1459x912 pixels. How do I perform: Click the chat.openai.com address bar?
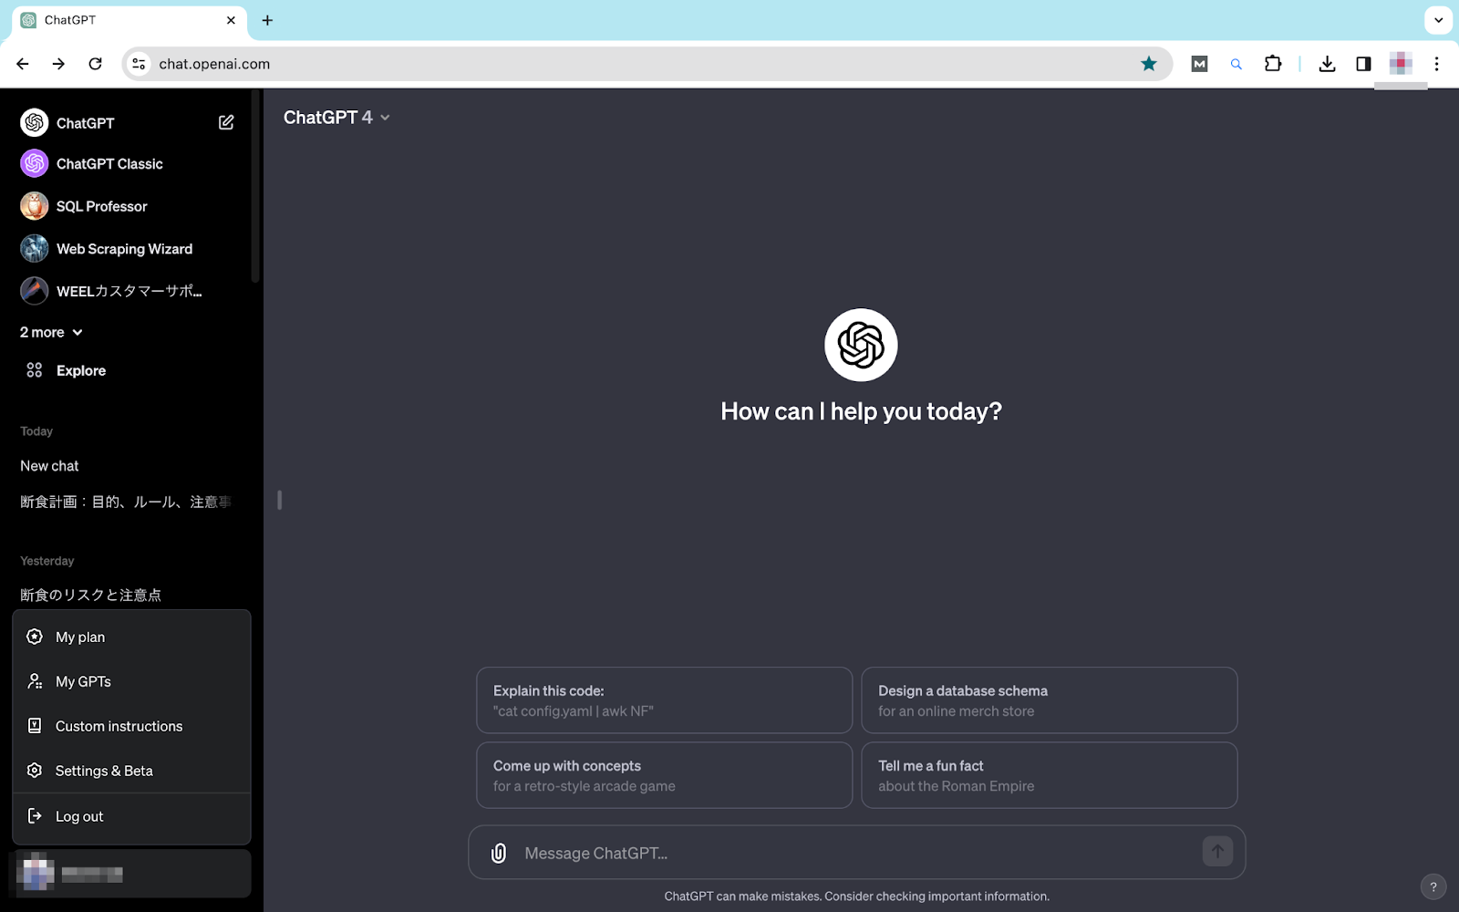click(x=647, y=64)
